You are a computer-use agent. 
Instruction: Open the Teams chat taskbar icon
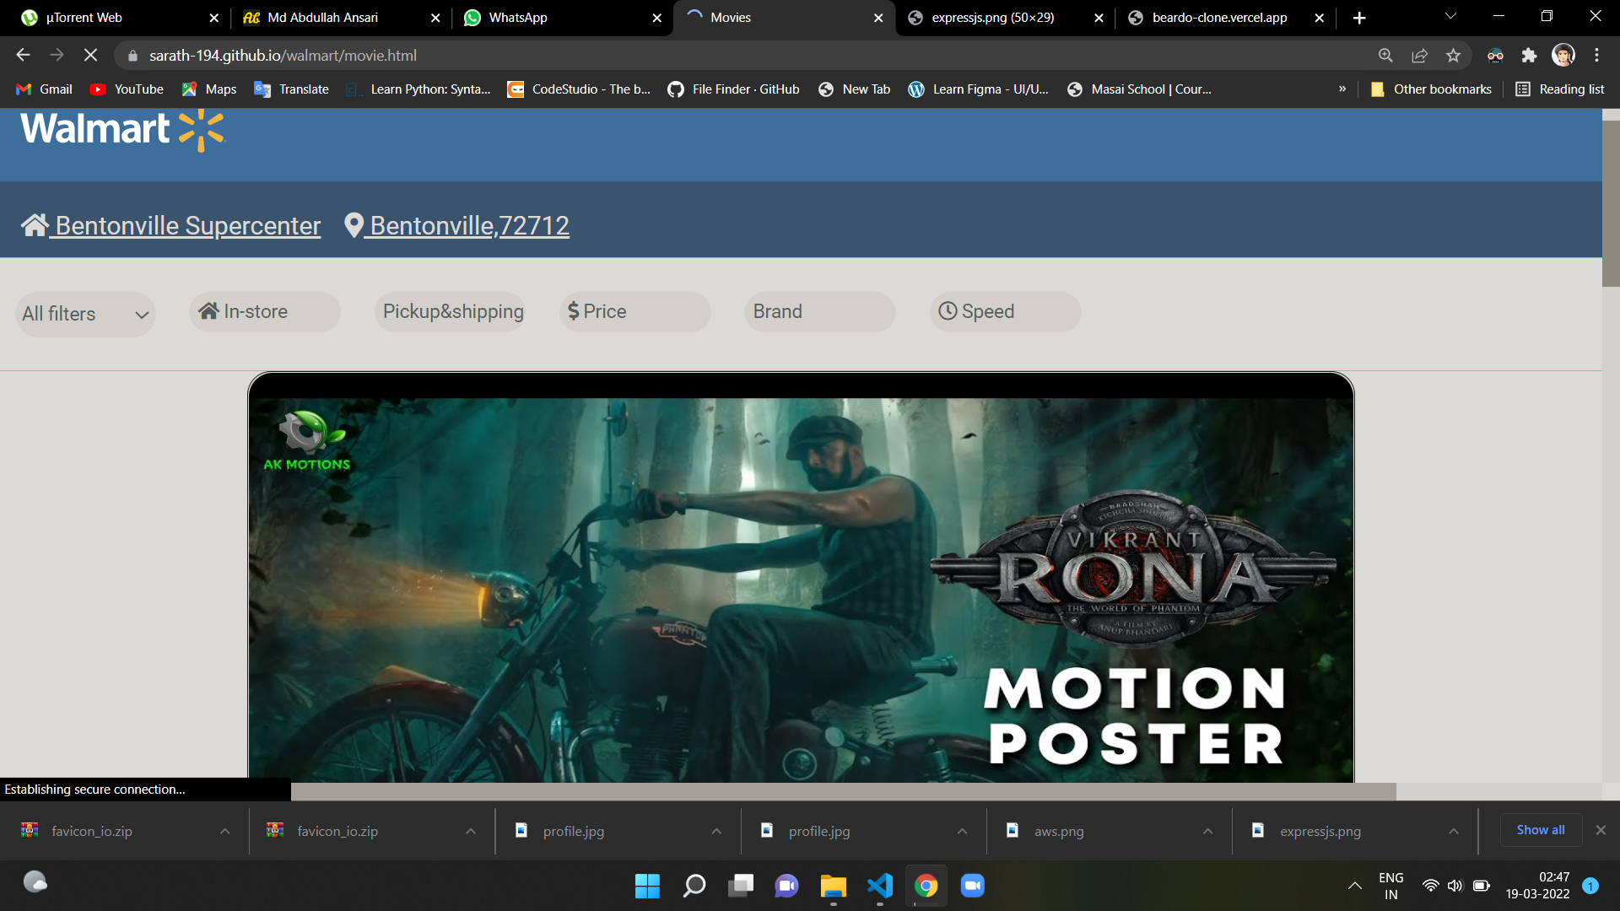point(786,886)
